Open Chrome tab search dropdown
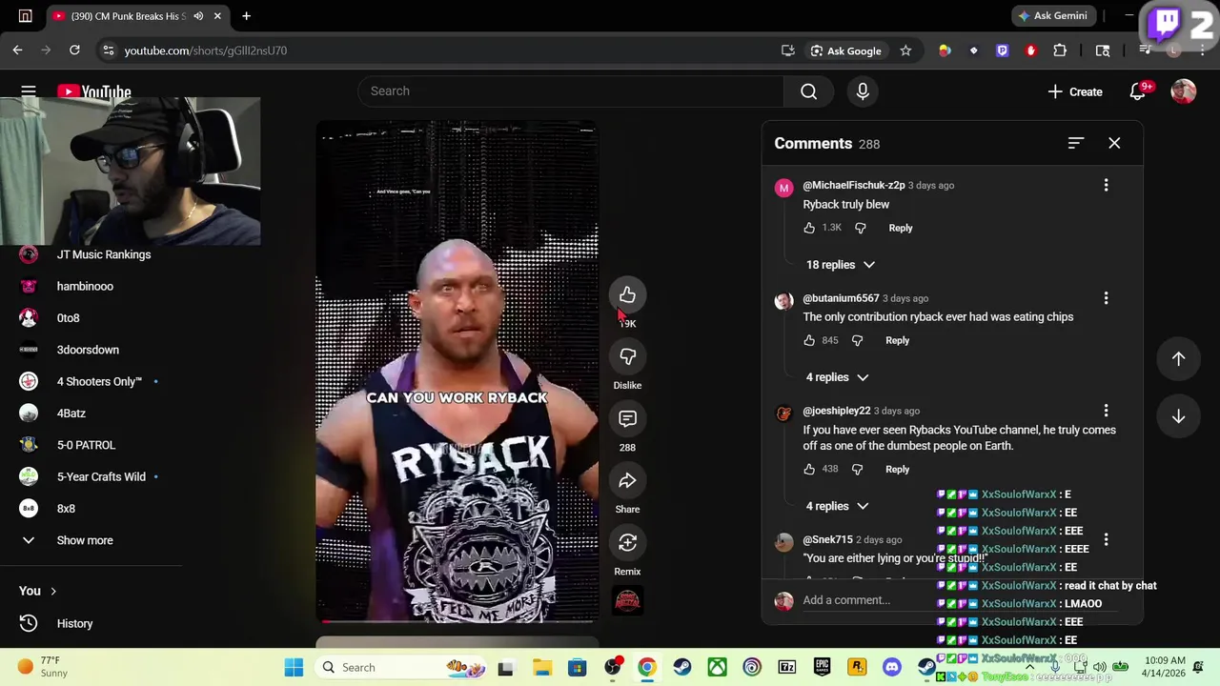Image resolution: width=1220 pixels, height=686 pixels. tap(25, 16)
